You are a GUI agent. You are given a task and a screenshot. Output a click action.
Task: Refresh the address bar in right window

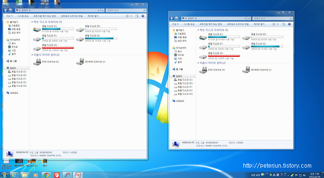249,18
